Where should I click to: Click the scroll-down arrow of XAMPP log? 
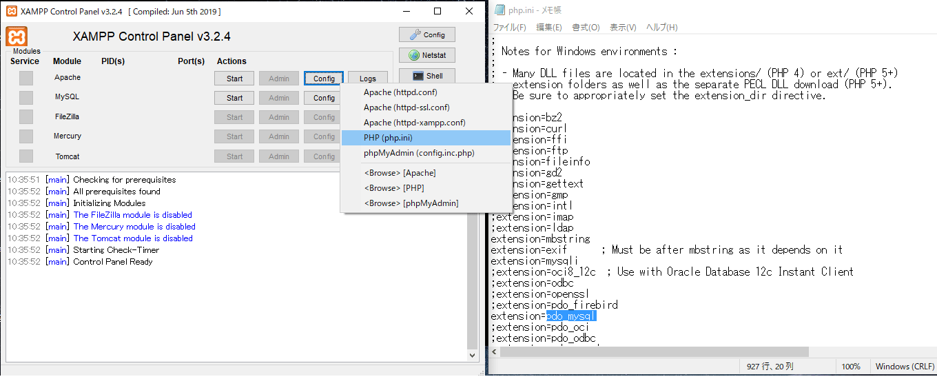(472, 356)
